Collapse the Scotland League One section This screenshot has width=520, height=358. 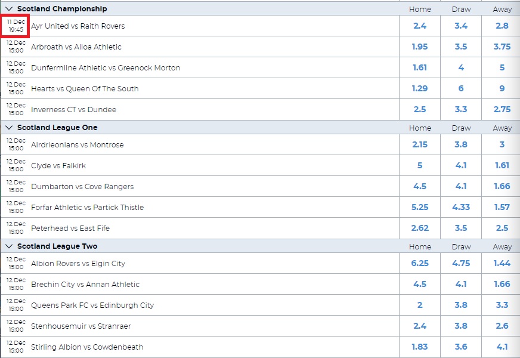9,128
